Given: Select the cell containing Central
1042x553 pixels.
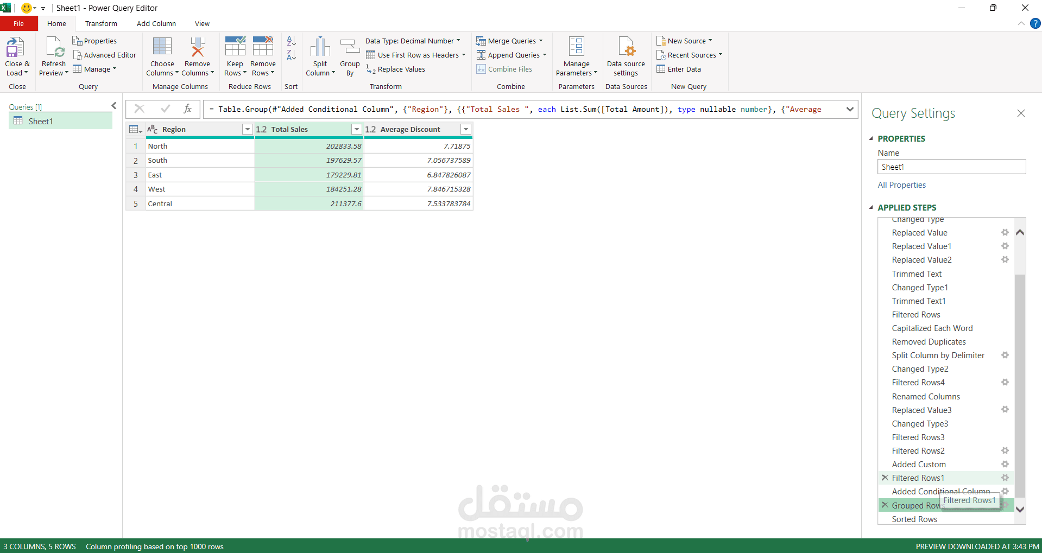Looking at the screenshot, I should pos(200,204).
